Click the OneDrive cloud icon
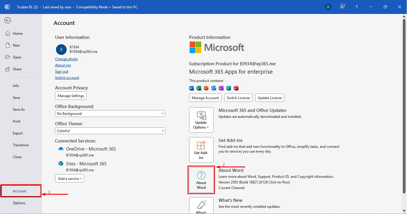Screen dimensions: 407x214 (x=61, y=149)
